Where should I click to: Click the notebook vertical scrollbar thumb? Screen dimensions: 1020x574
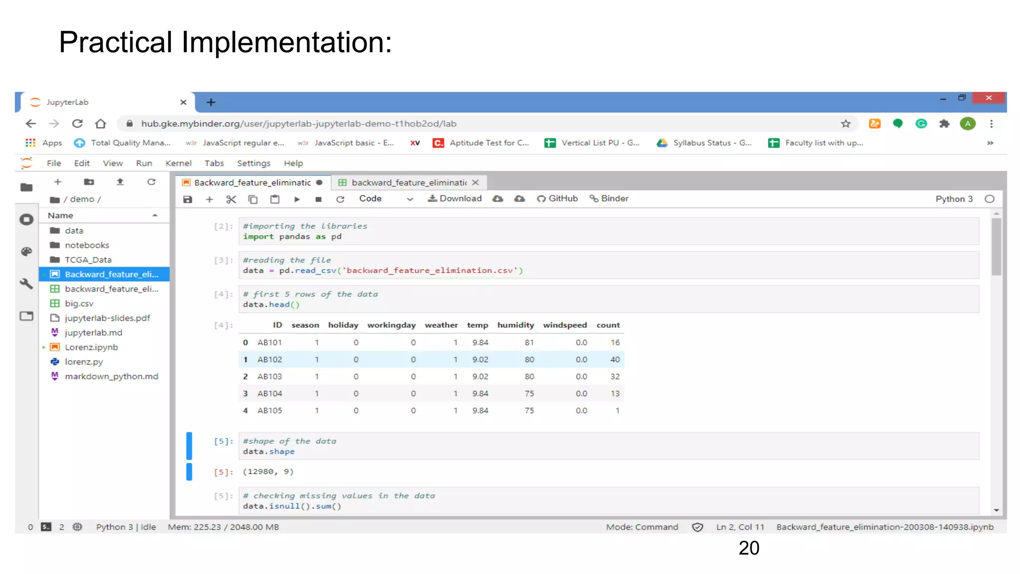click(996, 247)
